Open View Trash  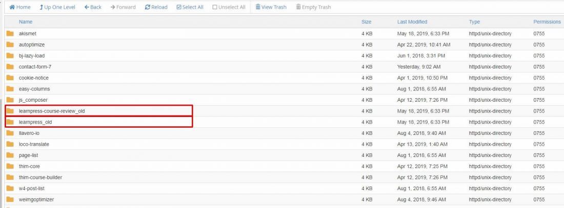(x=271, y=7)
